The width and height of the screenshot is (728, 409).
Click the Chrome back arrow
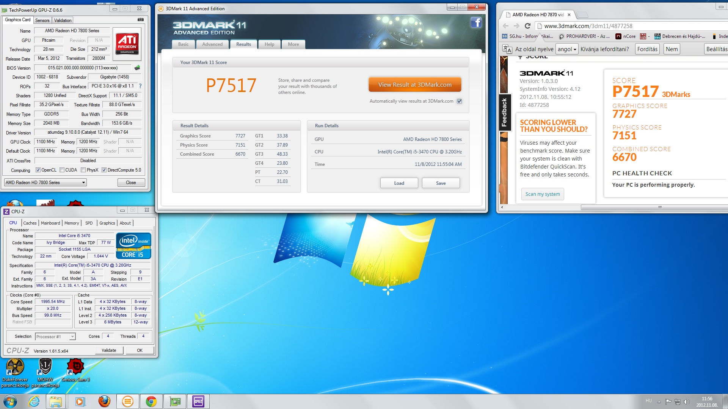coord(505,26)
